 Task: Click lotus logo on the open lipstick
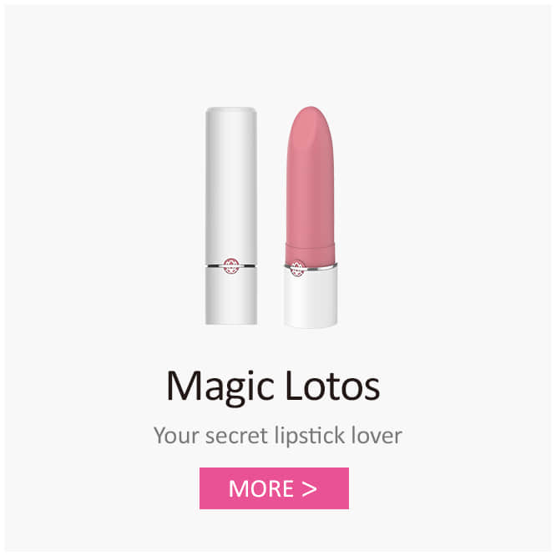point(297,269)
